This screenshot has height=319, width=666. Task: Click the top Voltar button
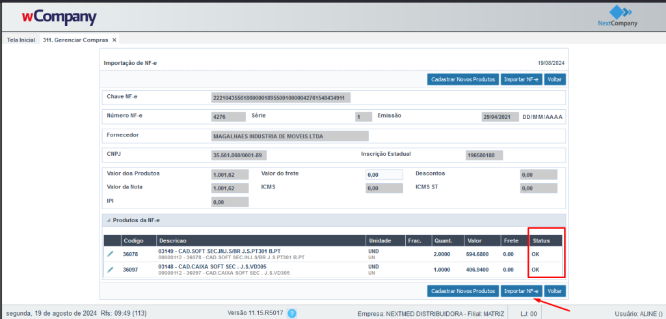coord(555,79)
